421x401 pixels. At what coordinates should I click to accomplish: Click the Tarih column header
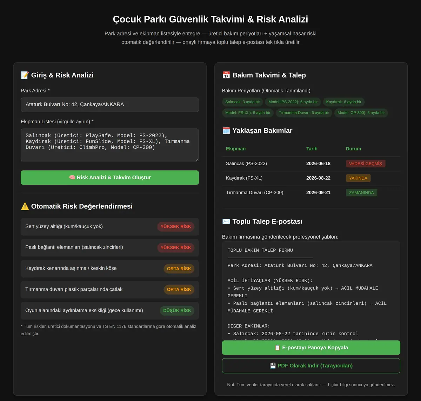(312, 149)
